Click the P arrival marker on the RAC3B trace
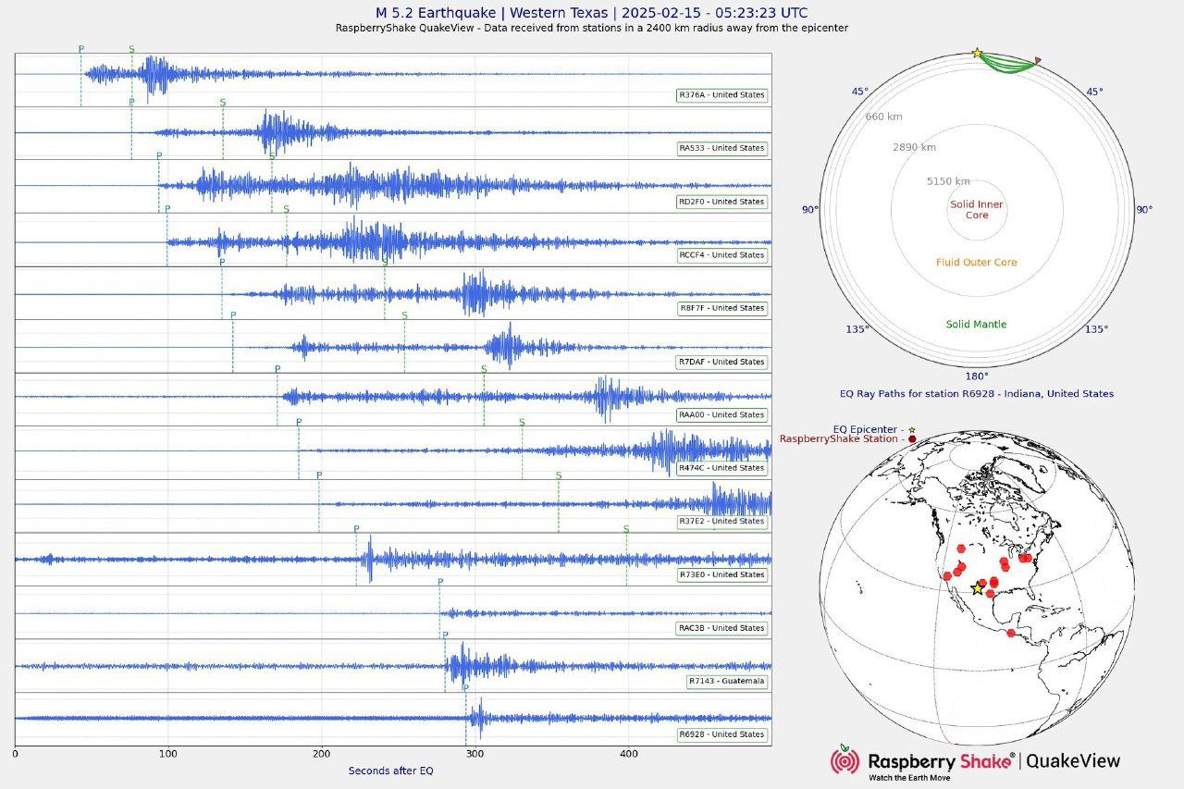The image size is (1184, 789). click(x=439, y=583)
